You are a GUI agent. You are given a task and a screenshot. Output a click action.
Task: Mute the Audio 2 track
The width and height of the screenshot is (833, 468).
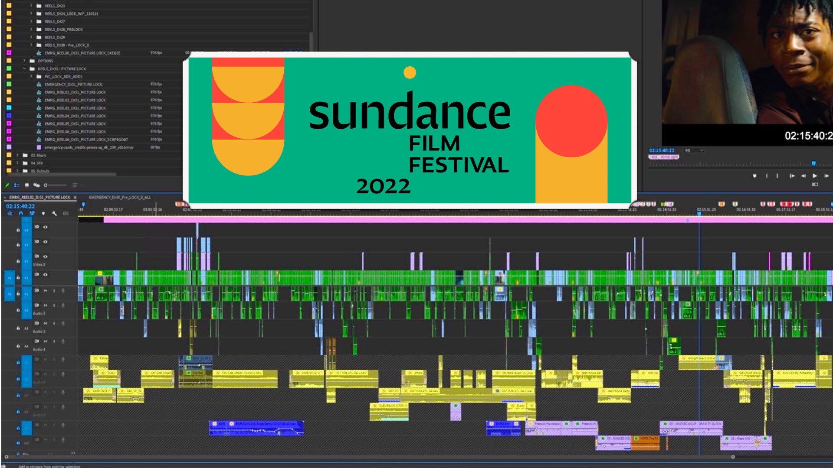click(45, 305)
